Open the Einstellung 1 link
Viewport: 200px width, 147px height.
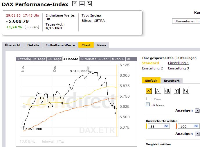coord(178,63)
